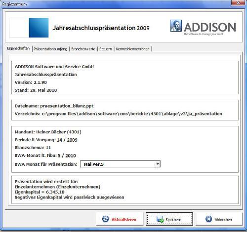Select the Mai Per.5 combo box field
The height and width of the screenshot is (232, 247).
click(120, 164)
